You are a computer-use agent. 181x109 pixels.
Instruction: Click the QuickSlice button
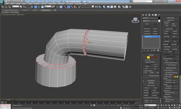pyautogui.click(x=167, y=41)
